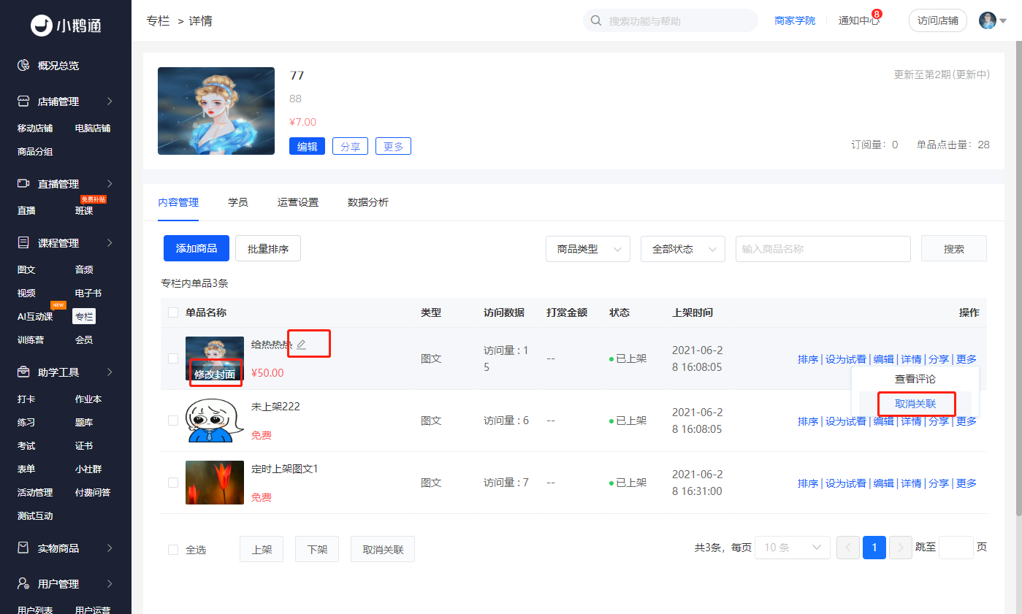Screen dimensions: 1022x614
Task: Expand the 实物商品 section chevron
Action: coord(110,548)
